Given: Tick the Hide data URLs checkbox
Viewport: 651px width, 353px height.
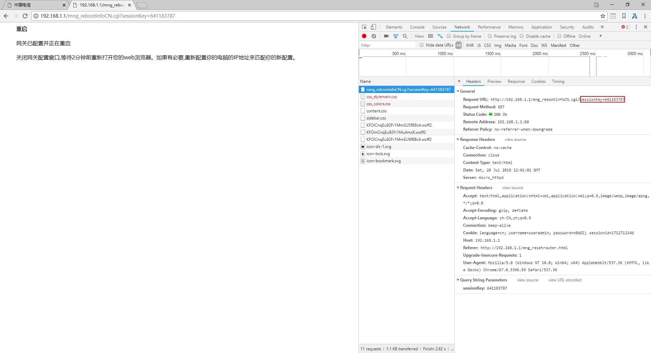Looking at the screenshot, I should tap(421, 45).
